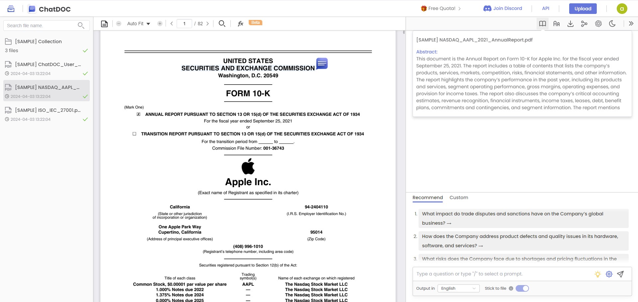Click the magnifier icon in the file search box

[81, 26]
